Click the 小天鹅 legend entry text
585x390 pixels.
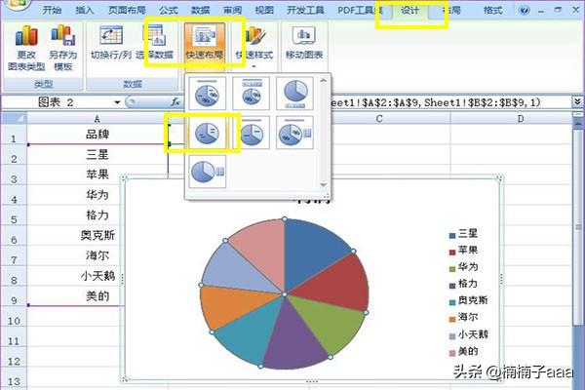tap(473, 334)
